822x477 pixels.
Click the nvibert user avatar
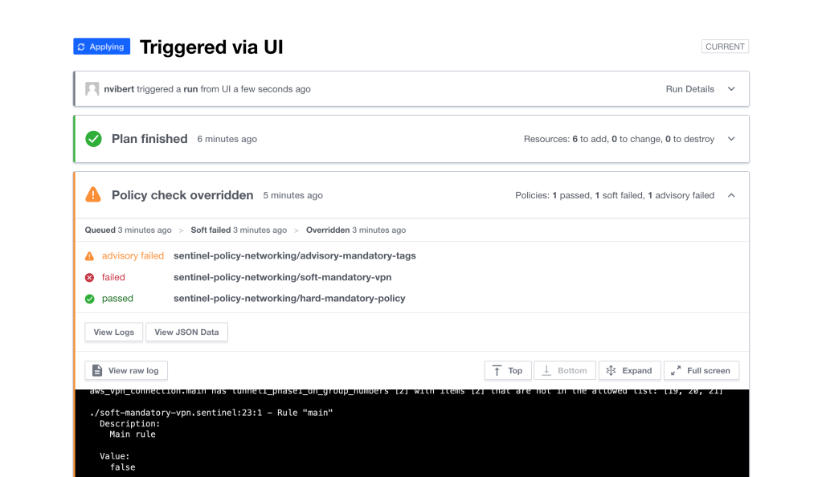[x=92, y=89]
